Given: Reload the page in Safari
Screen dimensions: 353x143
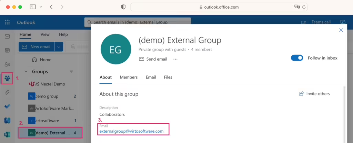Looking at the screenshot, I should point(304,7).
